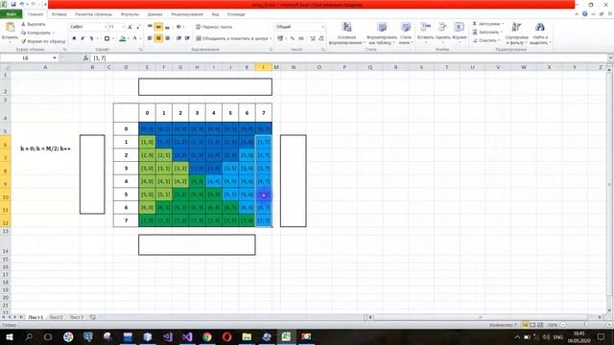Click the Increase Indent icon
The width and height of the screenshot is (614, 345).
188,38
